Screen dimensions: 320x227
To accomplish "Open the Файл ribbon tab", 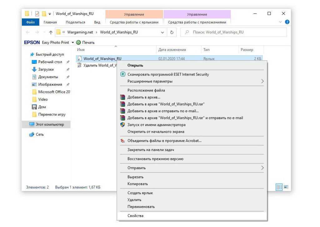I will [x=30, y=22].
